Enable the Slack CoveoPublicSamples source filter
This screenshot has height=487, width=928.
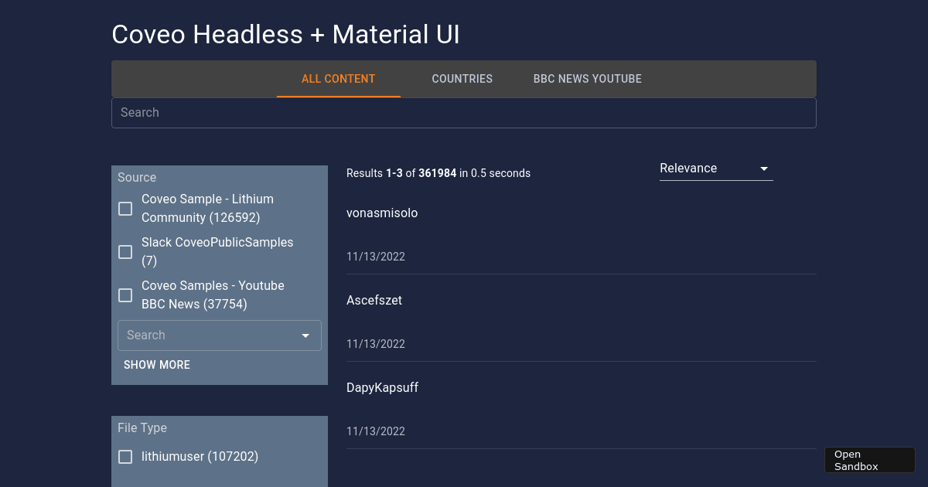(125, 252)
